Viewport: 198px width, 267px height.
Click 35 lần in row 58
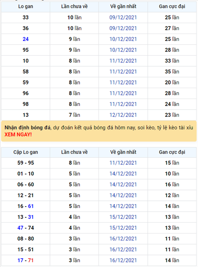(x=172, y=72)
